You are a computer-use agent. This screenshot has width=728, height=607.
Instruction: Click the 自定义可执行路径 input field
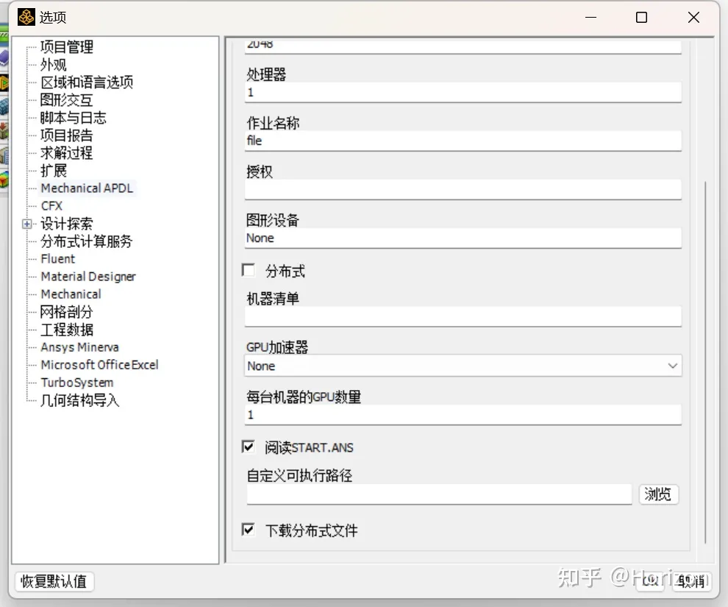pyautogui.click(x=439, y=494)
